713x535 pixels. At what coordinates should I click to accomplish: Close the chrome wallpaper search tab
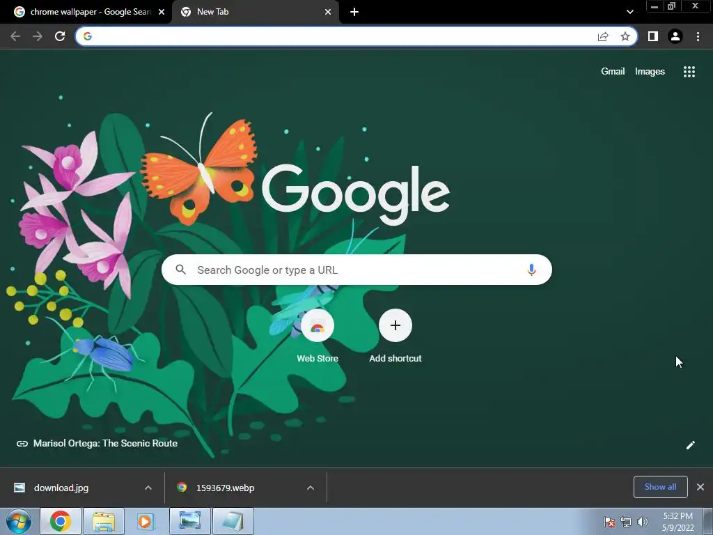162,12
